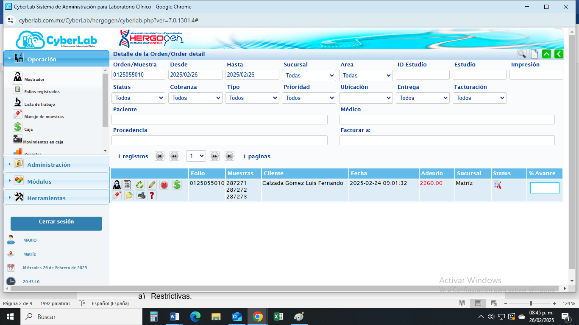Click the blank document icon in the header
Image resolution: width=579 pixels, height=325 pixels.
534,54
